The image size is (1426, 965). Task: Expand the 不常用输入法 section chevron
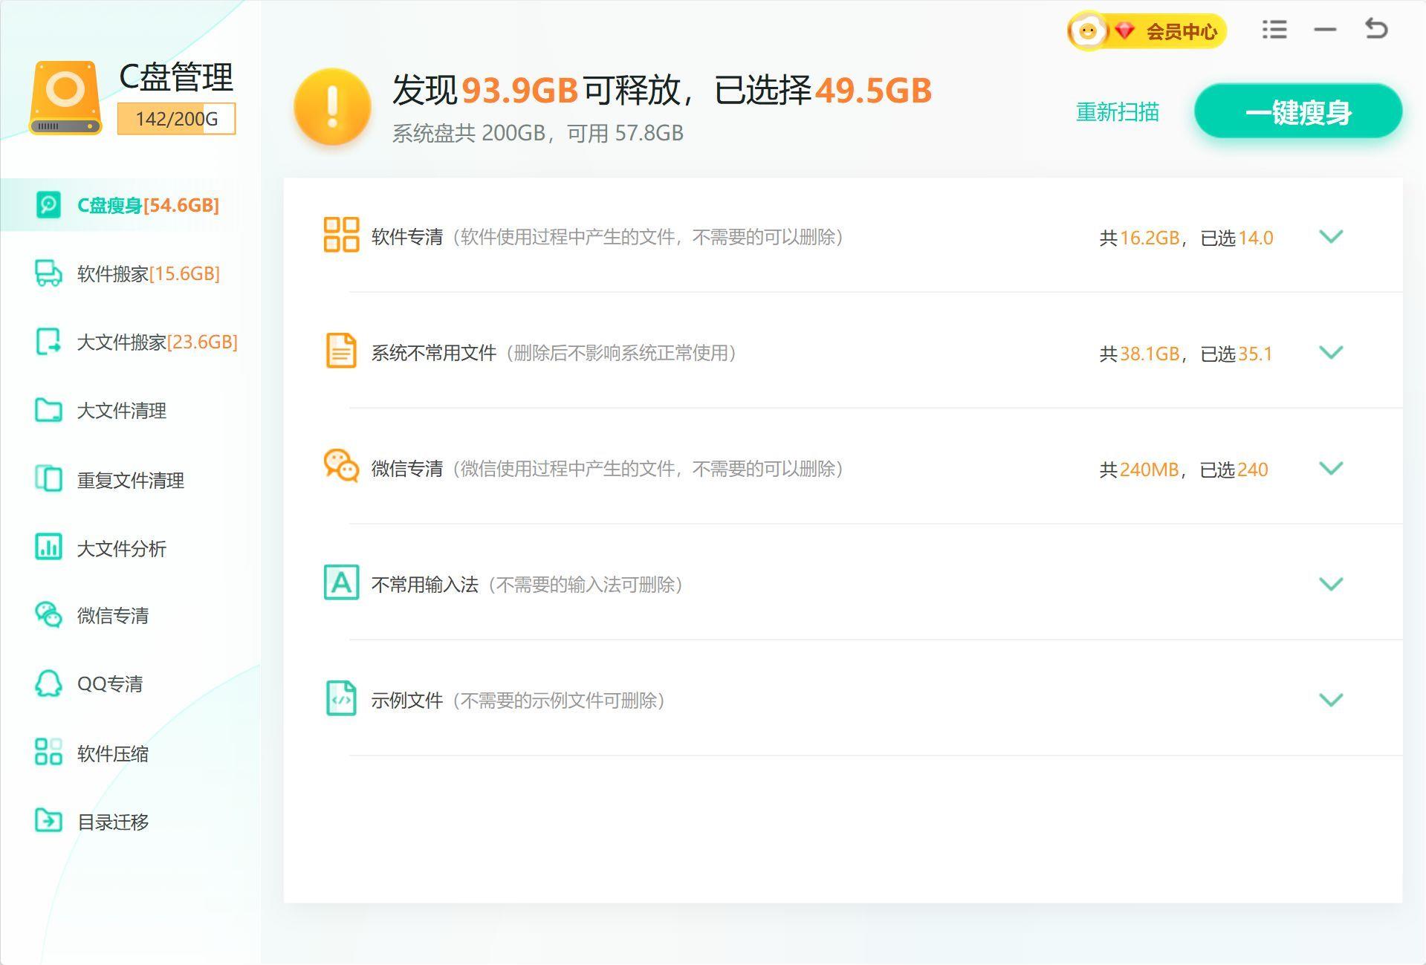tap(1331, 584)
